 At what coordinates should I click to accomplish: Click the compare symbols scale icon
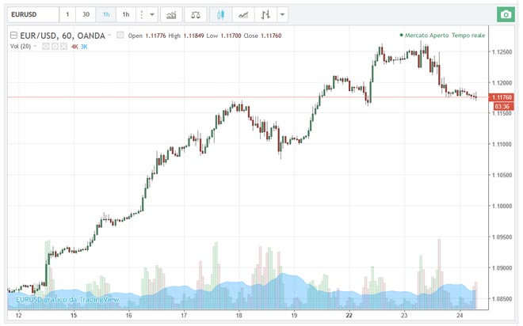(x=196, y=14)
